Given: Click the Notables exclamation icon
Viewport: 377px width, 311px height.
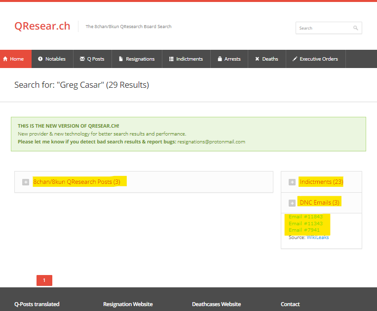Looking at the screenshot, I should pos(40,59).
